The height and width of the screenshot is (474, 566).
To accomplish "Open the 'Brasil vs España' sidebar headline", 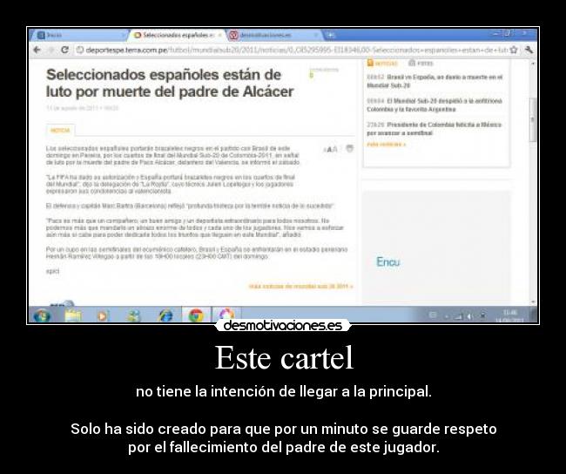I will click(x=435, y=81).
